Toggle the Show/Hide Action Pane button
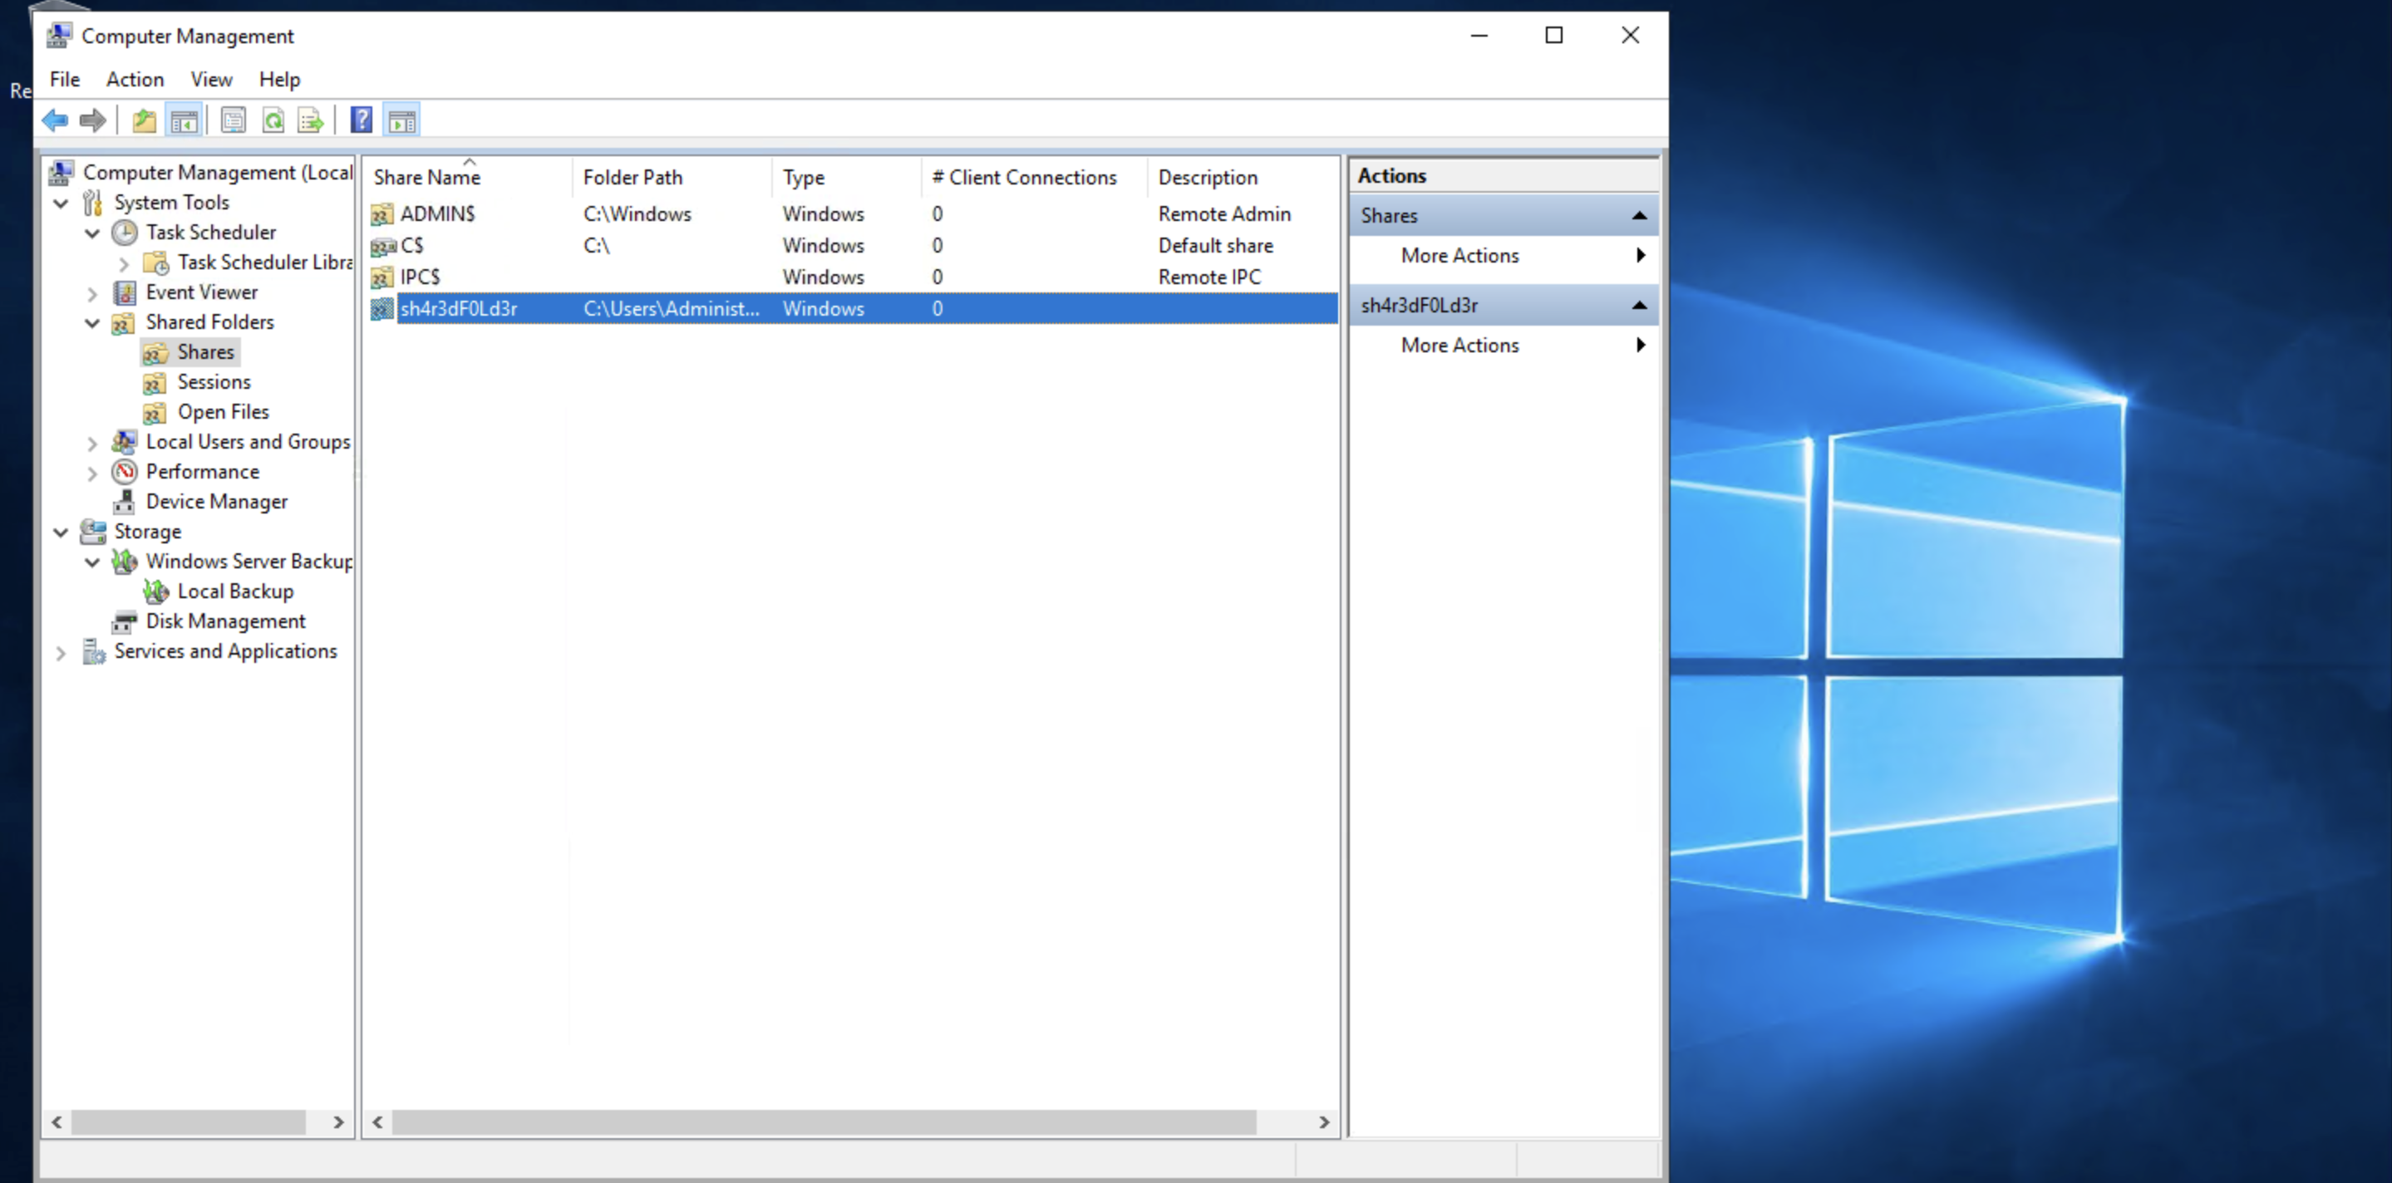The image size is (2392, 1183). [x=402, y=120]
